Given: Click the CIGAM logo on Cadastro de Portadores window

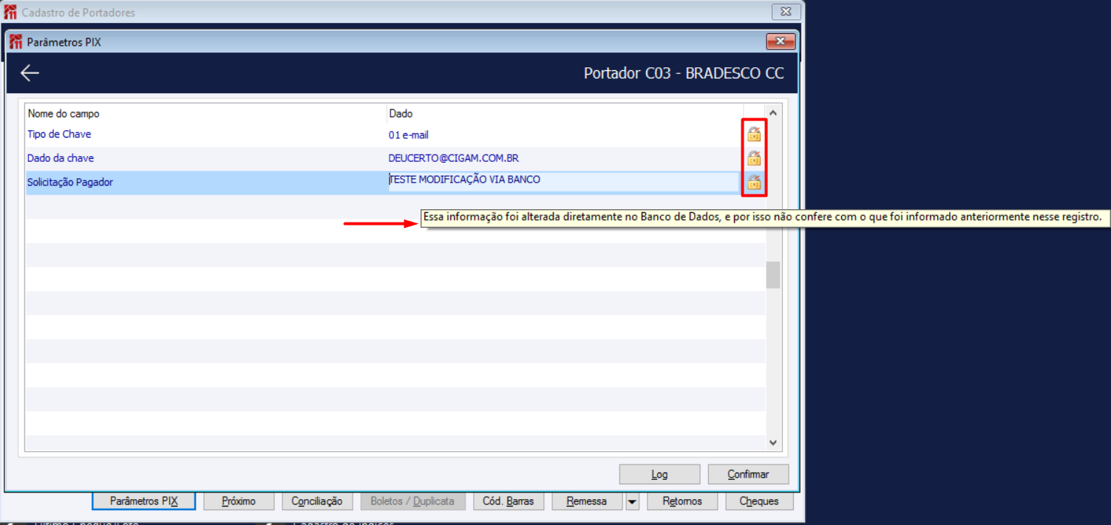Looking at the screenshot, I should (x=9, y=11).
